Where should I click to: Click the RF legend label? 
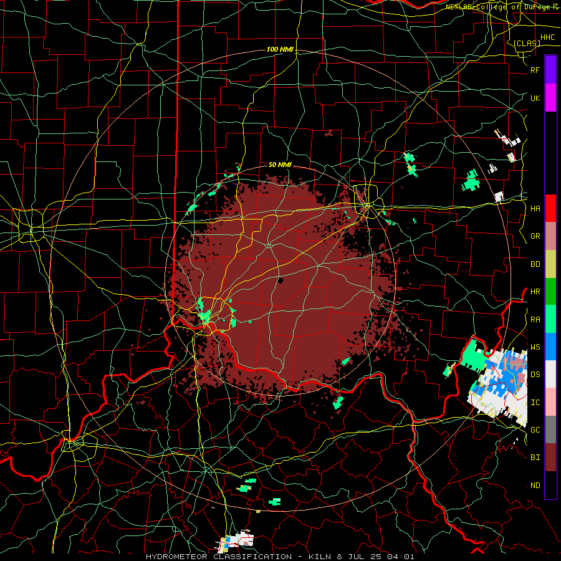point(535,70)
